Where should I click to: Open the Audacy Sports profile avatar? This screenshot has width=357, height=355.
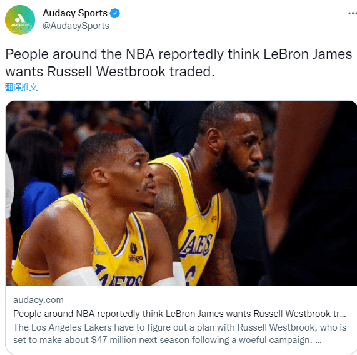(x=20, y=20)
